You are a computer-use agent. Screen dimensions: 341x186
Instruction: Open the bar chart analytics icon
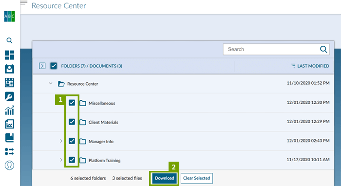point(9,110)
